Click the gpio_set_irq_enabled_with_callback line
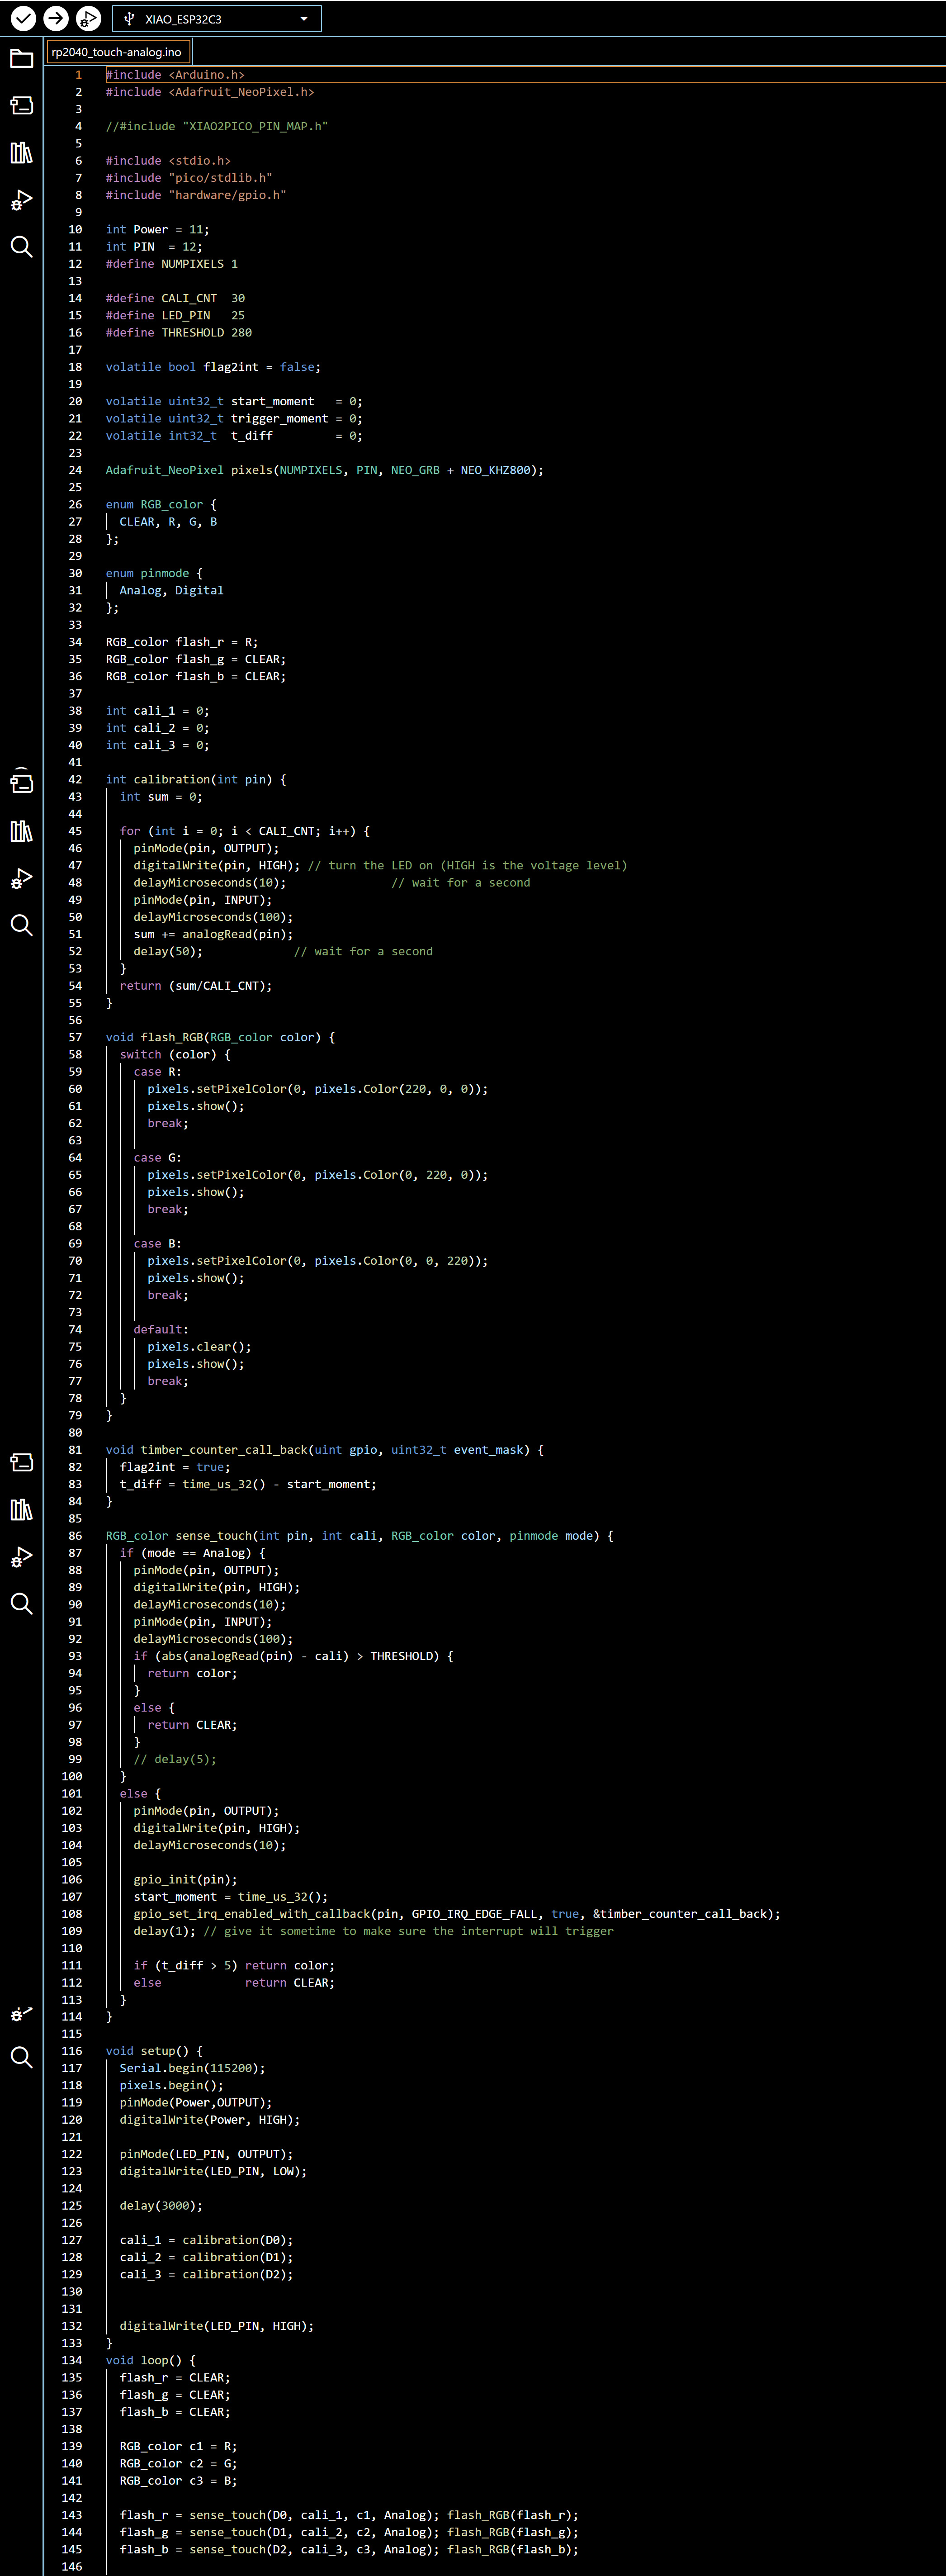Image resolution: width=946 pixels, height=2576 pixels. 457,1914
